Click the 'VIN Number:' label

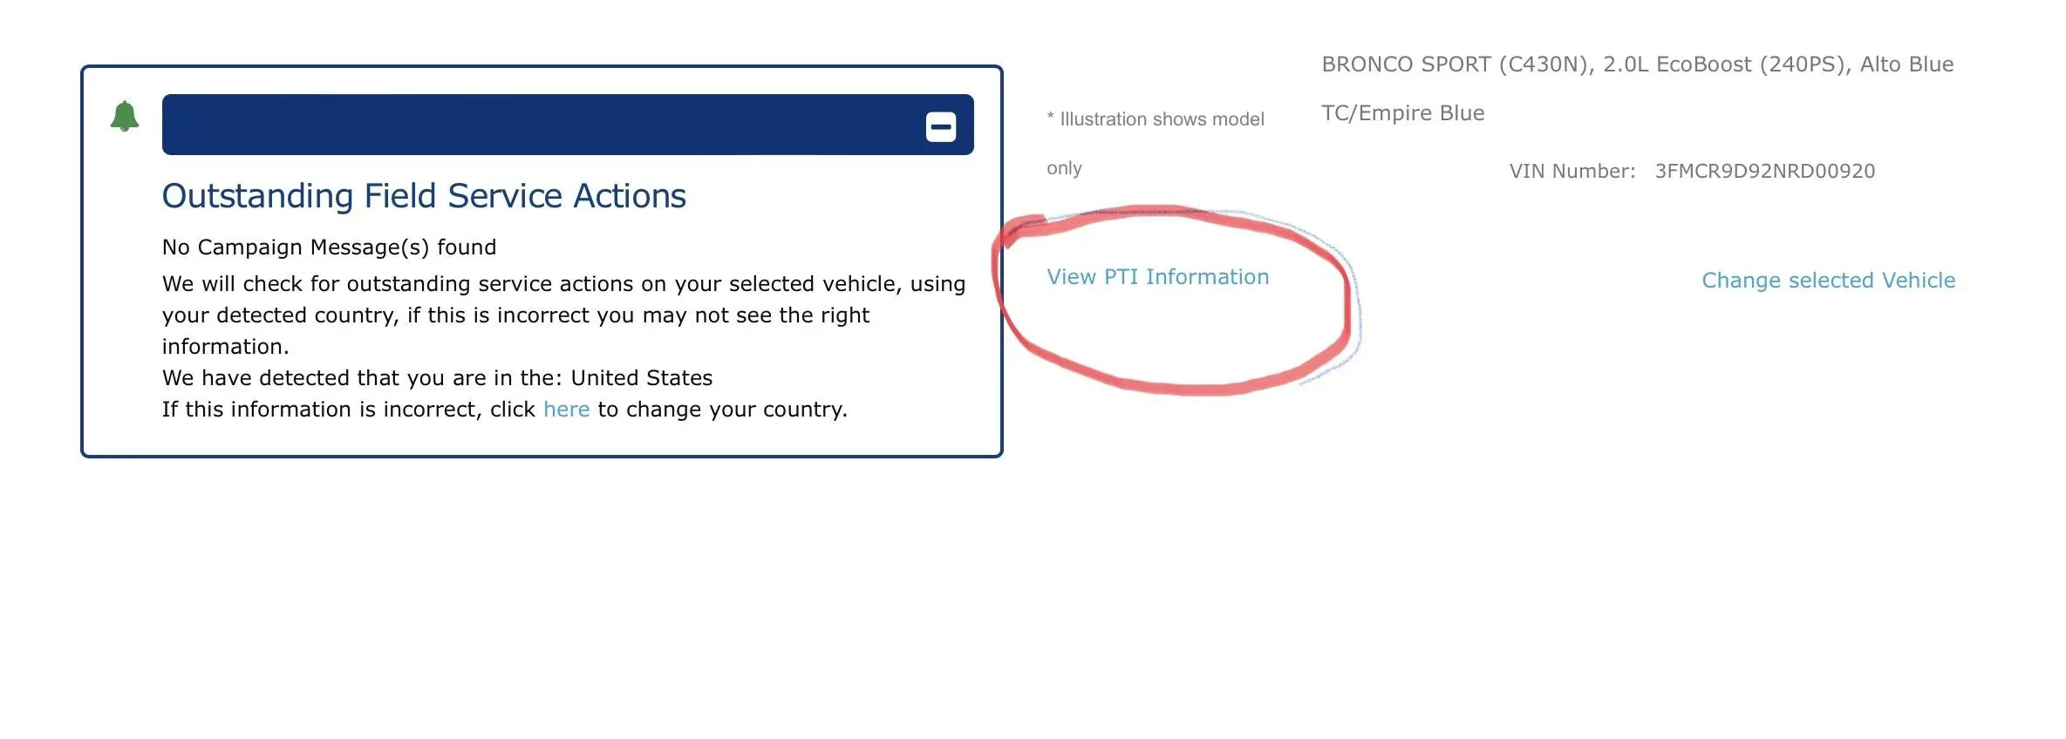pyautogui.click(x=1572, y=172)
